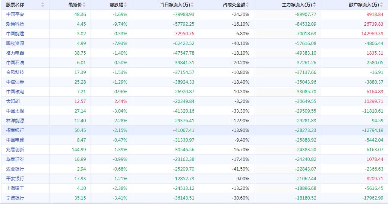
Task: Sort by 最新价 column sort arrows
Action: click(x=84, y=5)
